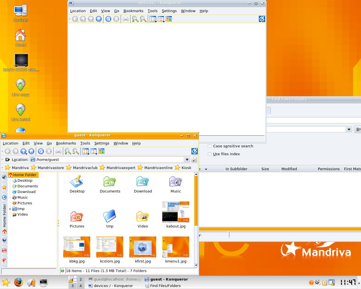Click Zoom Out magnifier in guest Konqueror
The height and width of the screenshot is (289, 361).
coord(76,151)
